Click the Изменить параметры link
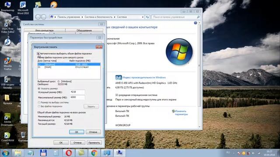The height and width of the screenshot is (157, 280). coord(181,113)
